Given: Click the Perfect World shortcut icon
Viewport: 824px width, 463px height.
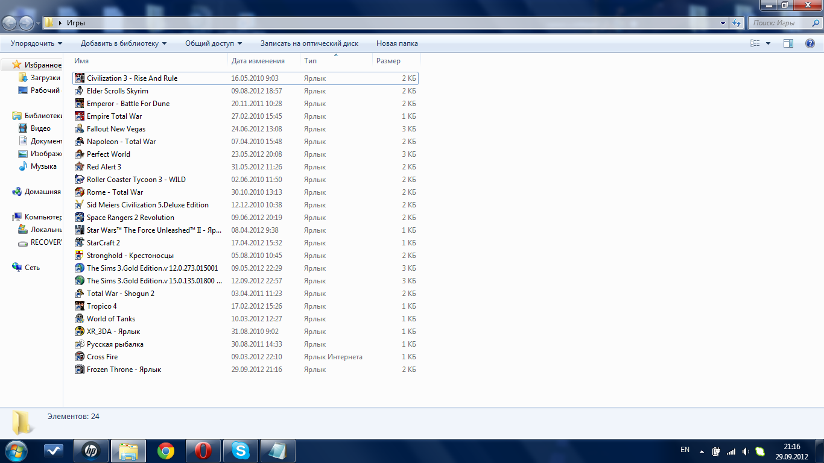Looking at the screenshot, I should coord(79,154).
